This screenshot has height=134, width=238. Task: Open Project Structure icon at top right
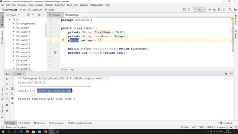(235, 10)
